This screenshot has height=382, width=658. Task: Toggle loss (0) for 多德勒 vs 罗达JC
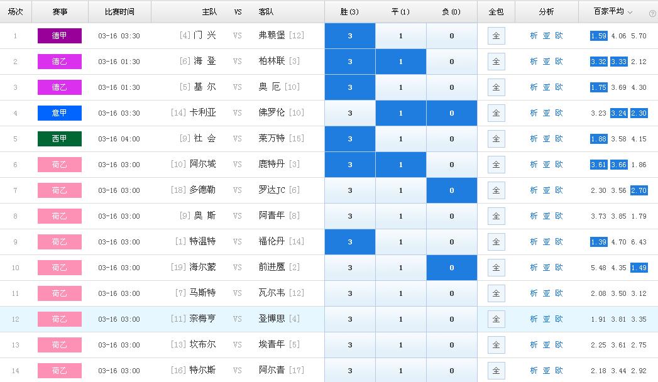(x=451, y=190)
